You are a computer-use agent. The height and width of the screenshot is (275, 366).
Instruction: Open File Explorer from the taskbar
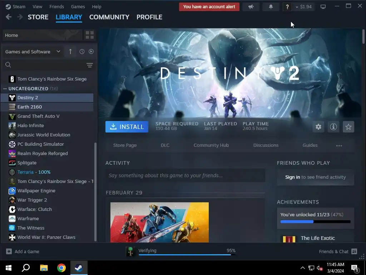coord(44,268)
